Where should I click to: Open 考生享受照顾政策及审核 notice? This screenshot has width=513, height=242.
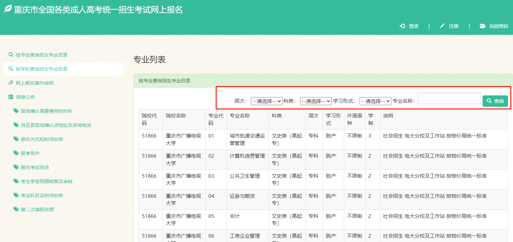(47, 181)
